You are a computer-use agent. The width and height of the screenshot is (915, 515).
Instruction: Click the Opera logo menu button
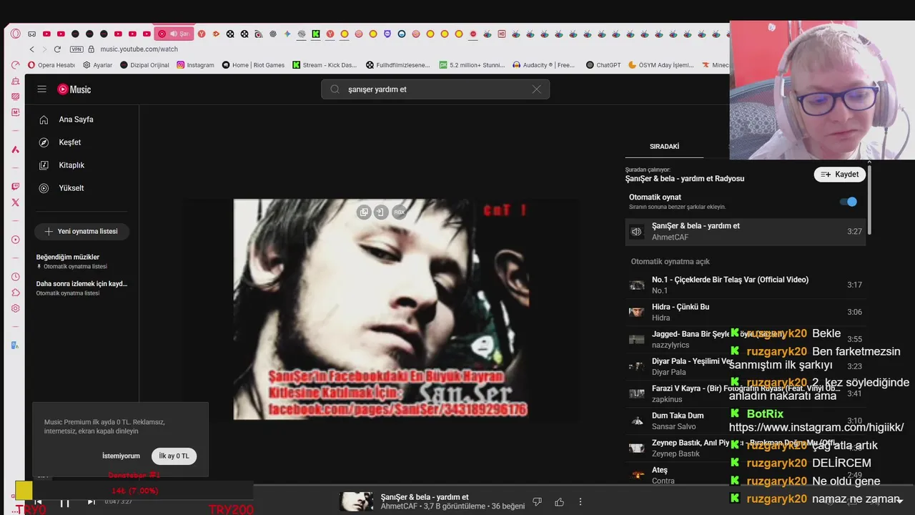click(x=16, y=34)
